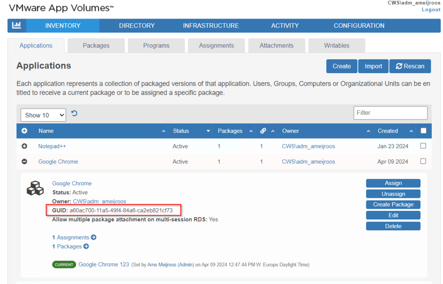
Task: Collapse the Google Chrome row details
Action: tap(24, 161)
